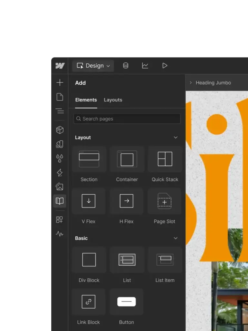The image size is (248, 331).
Task: Open the Add elements plus icon
Action: tap(60, 83)
